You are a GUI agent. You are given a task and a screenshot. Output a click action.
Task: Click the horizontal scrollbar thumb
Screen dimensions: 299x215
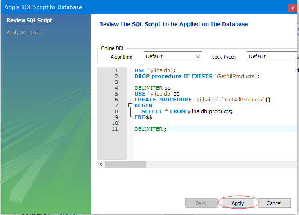(126, 164)
